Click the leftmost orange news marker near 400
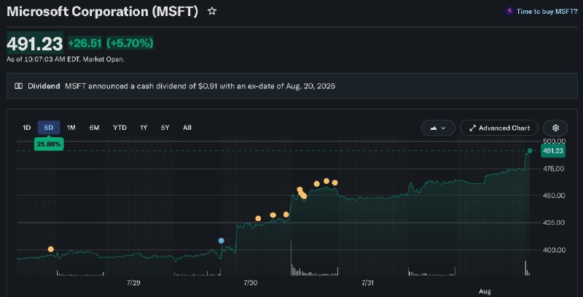The width and height of the screenshot is (583, 297). click(51, 249)
